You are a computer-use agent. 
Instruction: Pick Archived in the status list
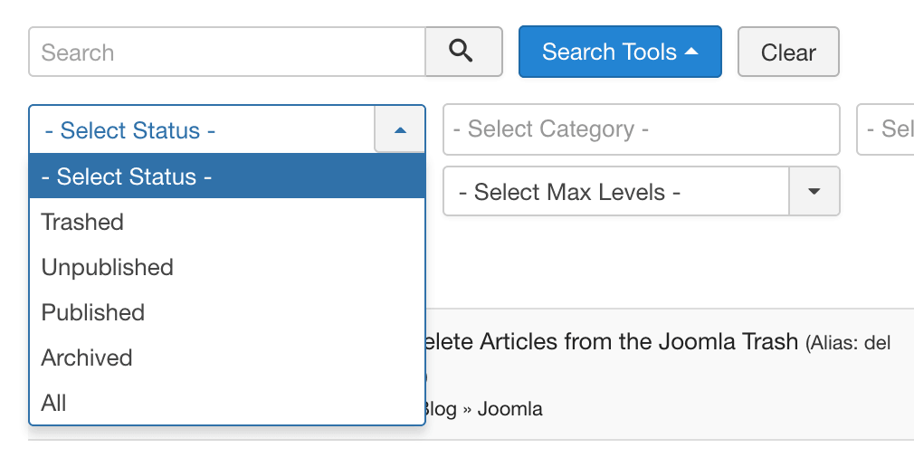tap(87, 357)
